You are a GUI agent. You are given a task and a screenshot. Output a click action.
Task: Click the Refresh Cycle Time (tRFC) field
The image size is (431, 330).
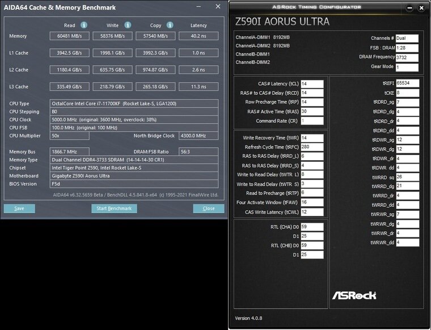point(312,147)
